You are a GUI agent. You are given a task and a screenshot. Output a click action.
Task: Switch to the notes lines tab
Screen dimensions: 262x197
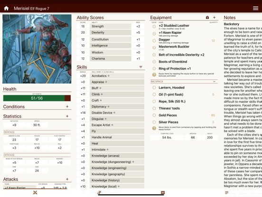[226, 193]
